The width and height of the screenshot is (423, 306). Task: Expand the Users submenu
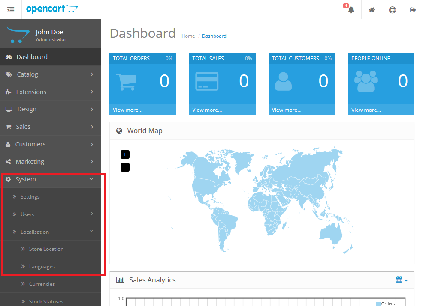[51, 214]
